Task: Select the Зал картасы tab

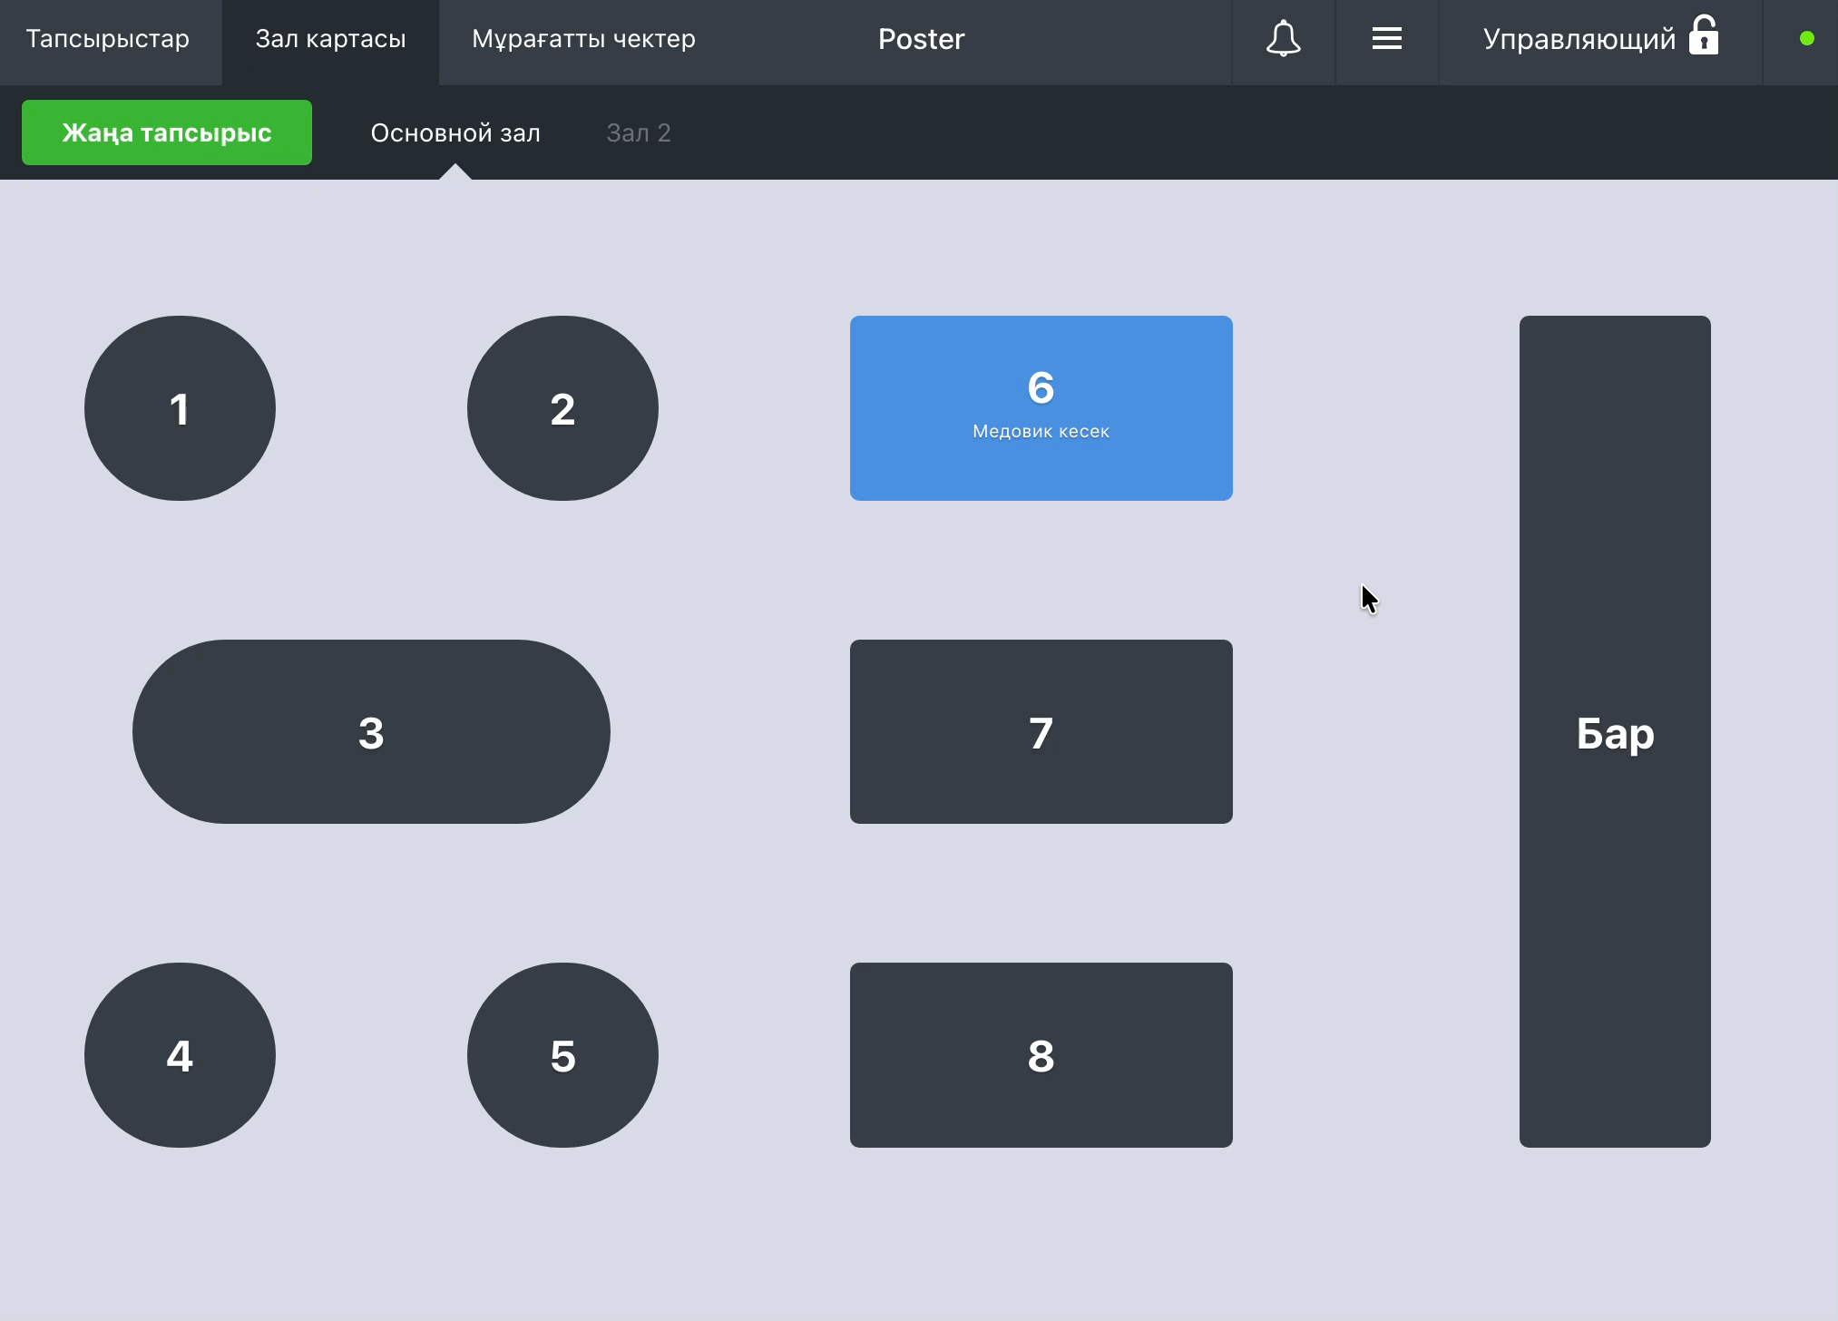Action: (x=330, y=39)
